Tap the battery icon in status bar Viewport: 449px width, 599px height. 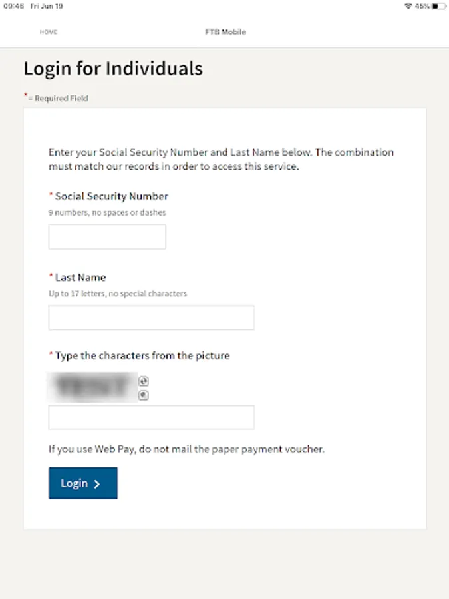pos(438,6)
